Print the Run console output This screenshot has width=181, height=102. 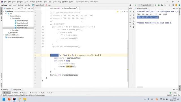[134, 24]
